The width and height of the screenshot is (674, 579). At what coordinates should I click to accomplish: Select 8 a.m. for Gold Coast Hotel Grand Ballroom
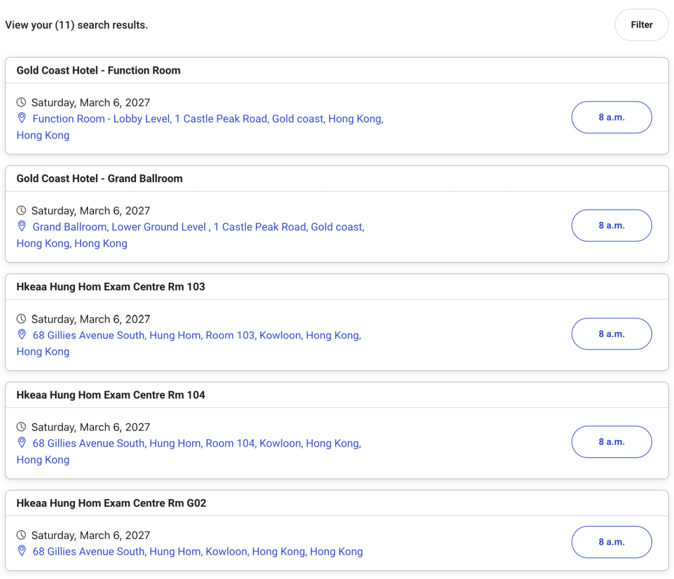(x=611, y=226)
